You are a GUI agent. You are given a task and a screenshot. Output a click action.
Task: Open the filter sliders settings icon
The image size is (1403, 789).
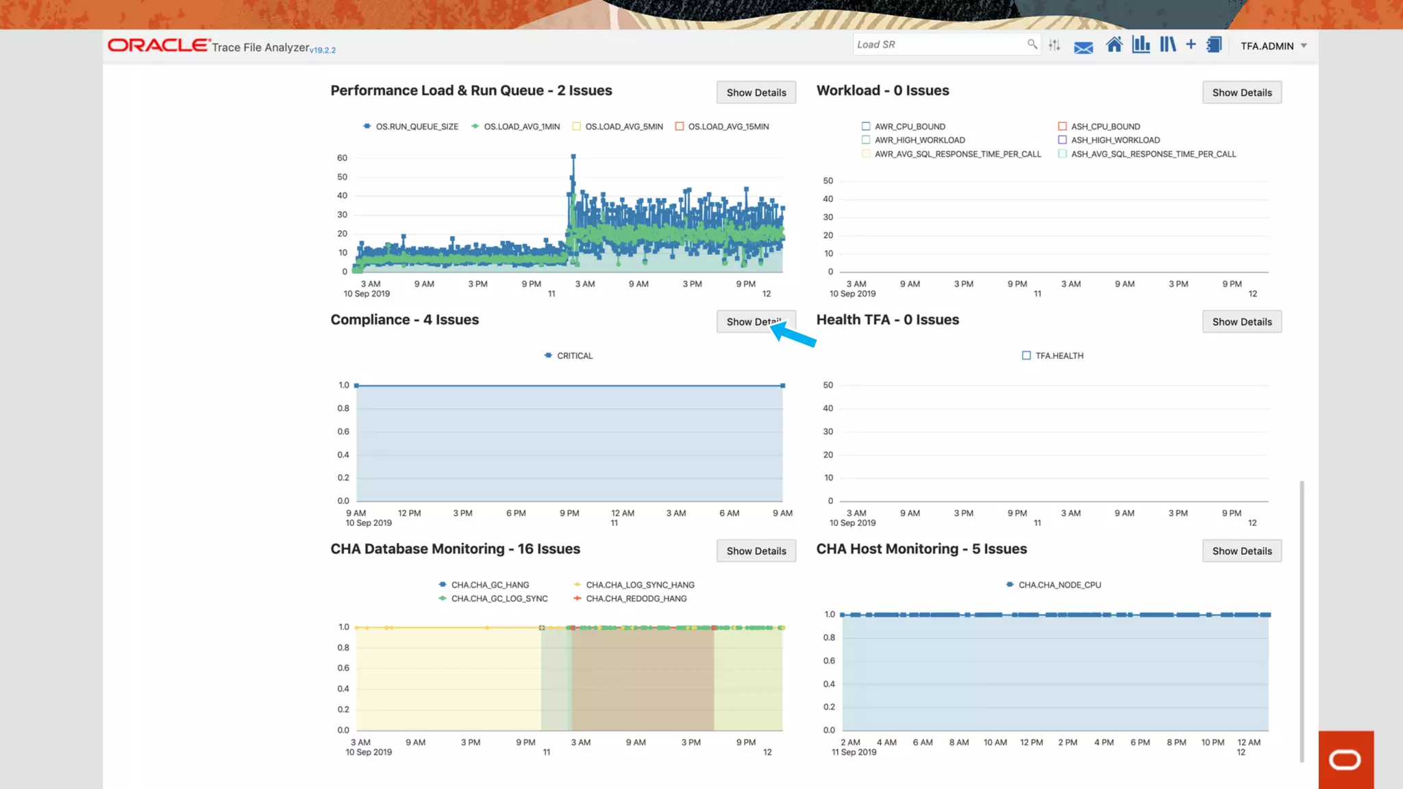pyautogui.click(x=1054, y=45)
